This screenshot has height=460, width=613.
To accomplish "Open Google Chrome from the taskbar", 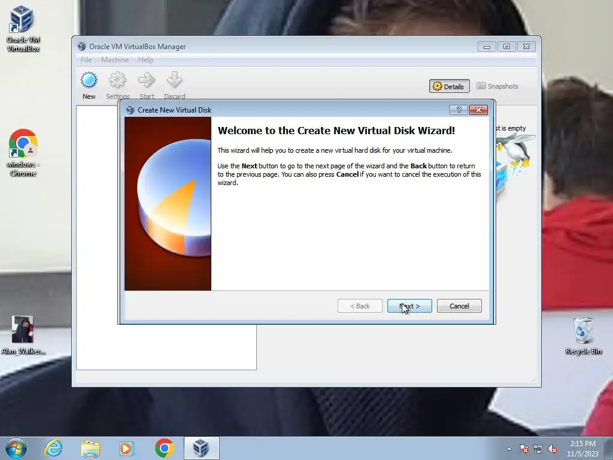I will point(164,448).
